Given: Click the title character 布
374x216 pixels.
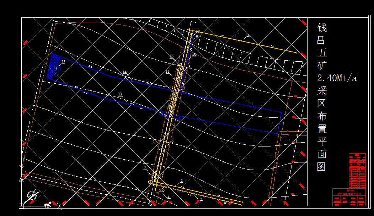Looking at the screenshot, I should (x=322, y=116).
